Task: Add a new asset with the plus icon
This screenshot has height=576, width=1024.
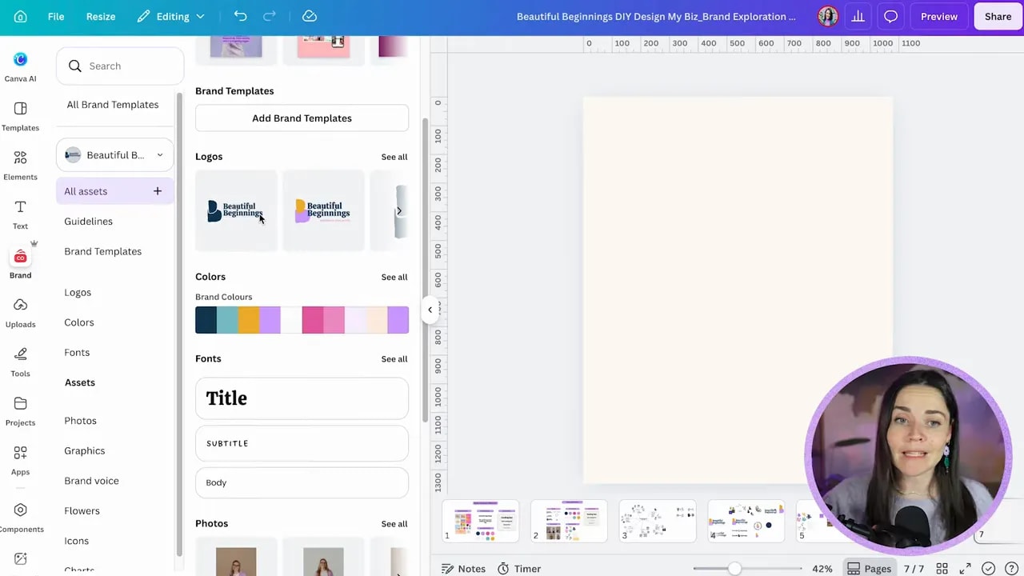Action: tap(158, 191)
